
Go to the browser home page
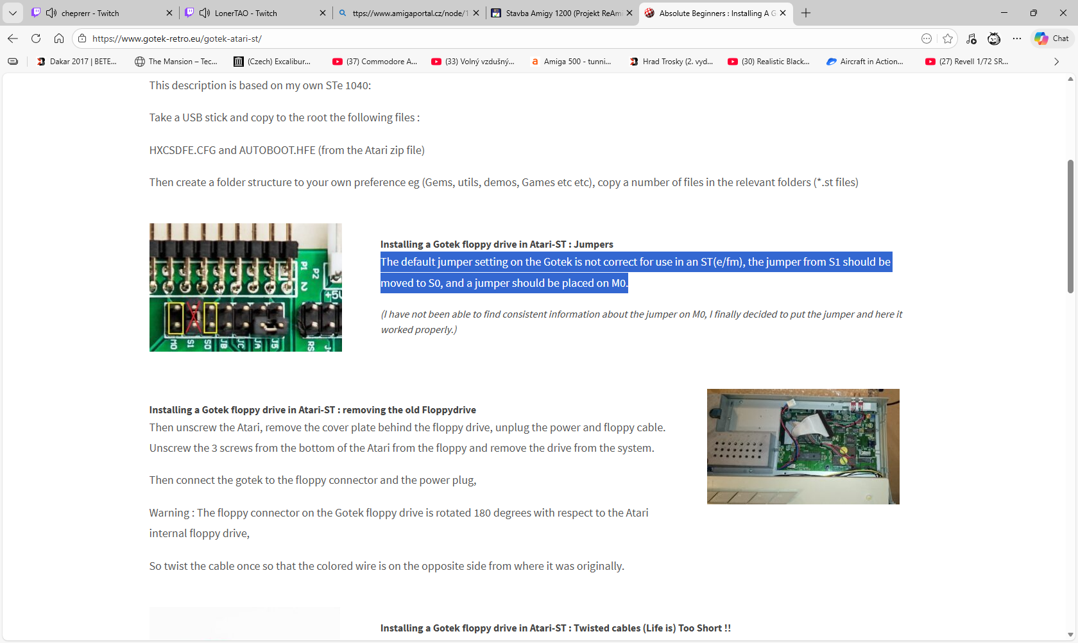pyautogui.click(x=59, y=39)
